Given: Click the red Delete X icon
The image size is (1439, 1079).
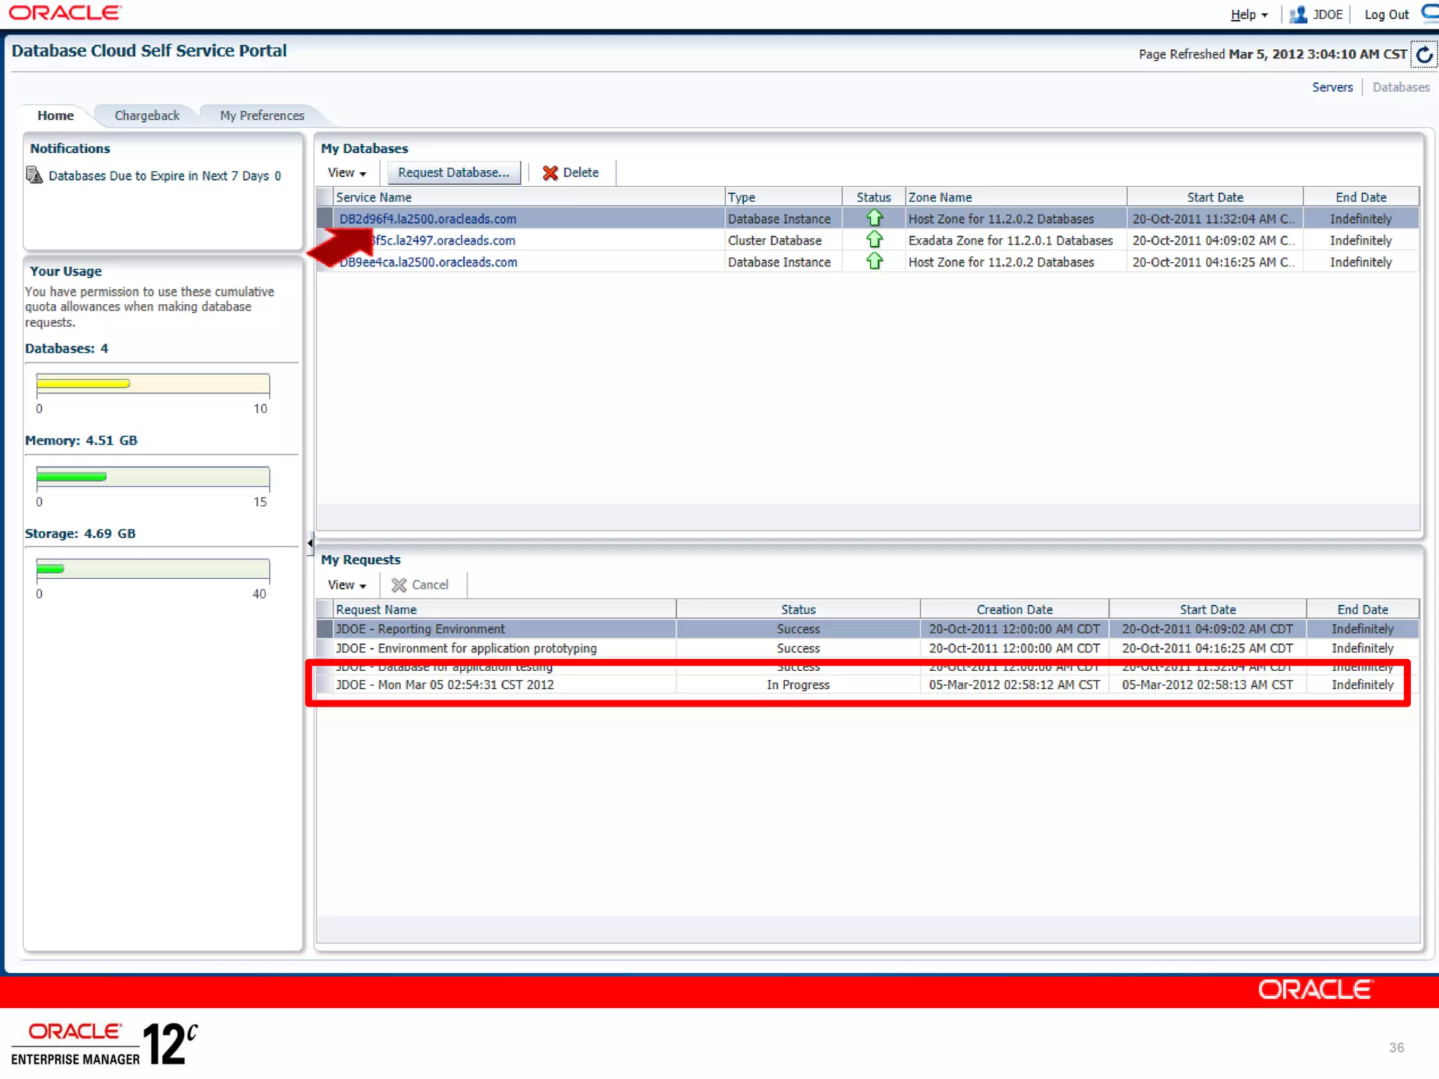Looking at the screenshot, I should (550, 173).
